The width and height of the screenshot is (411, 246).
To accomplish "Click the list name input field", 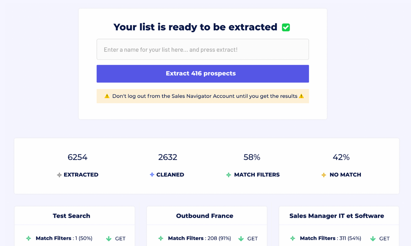I will coord(203,49).
